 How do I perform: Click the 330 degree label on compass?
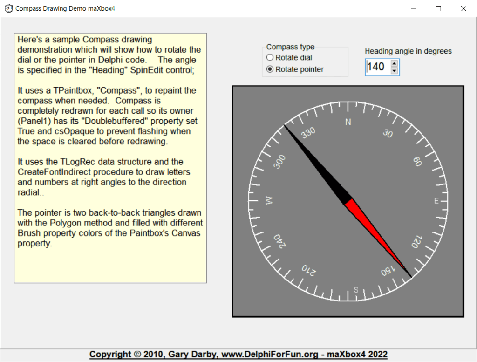pos(307,133)
